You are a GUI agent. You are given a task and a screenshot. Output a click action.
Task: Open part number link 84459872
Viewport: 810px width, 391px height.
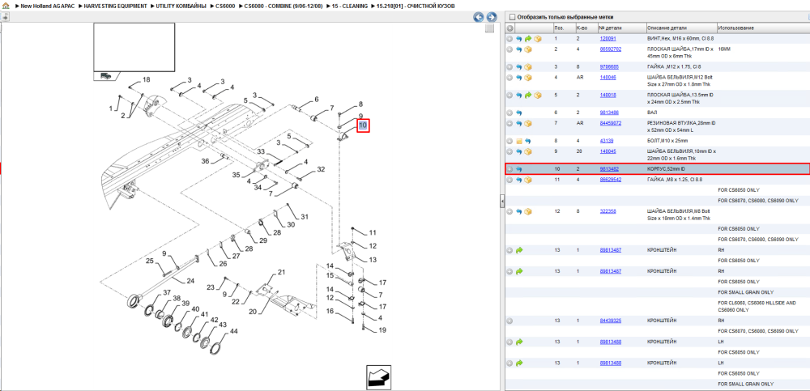coord(610,123)
